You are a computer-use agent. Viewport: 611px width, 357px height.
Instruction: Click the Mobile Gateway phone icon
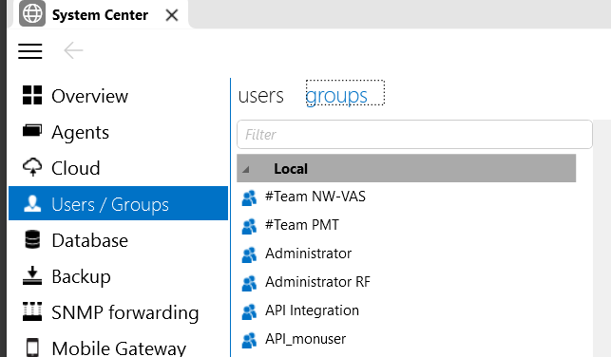point(32,348)
